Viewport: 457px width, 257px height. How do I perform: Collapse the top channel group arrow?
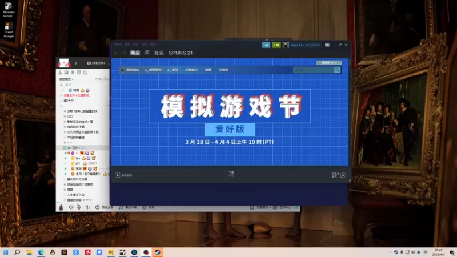[x=61, y=85]
